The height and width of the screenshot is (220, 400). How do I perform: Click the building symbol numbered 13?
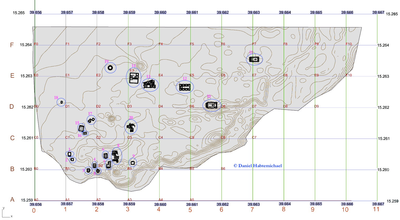point(149,85)
